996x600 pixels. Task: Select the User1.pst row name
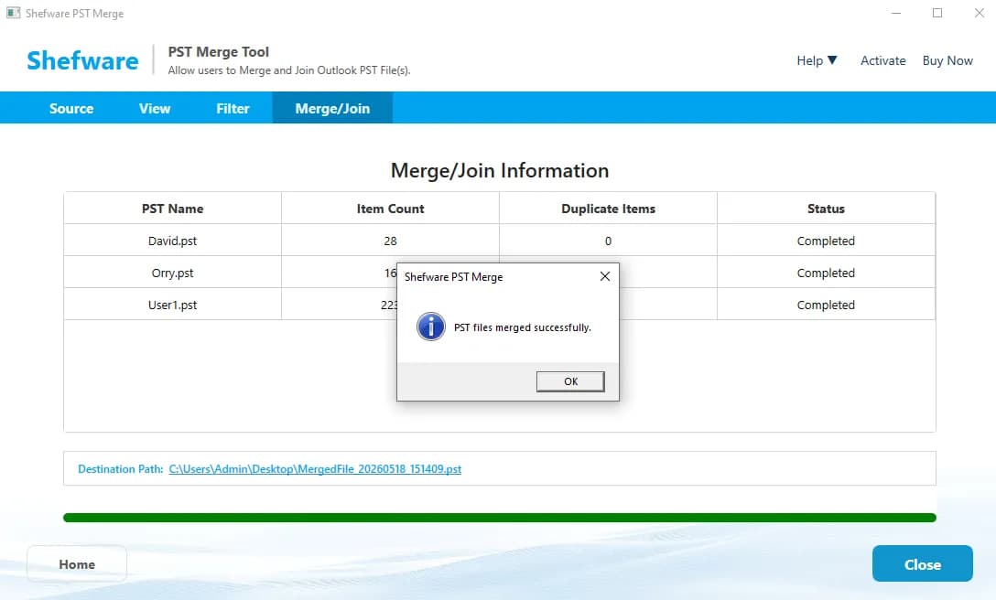(172, 305)
